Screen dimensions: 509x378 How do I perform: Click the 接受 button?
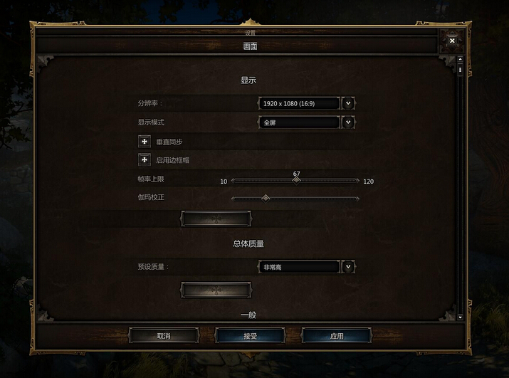point(250,336)
